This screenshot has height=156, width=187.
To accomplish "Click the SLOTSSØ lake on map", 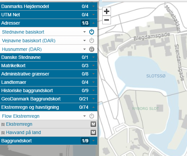I will 156,76.
